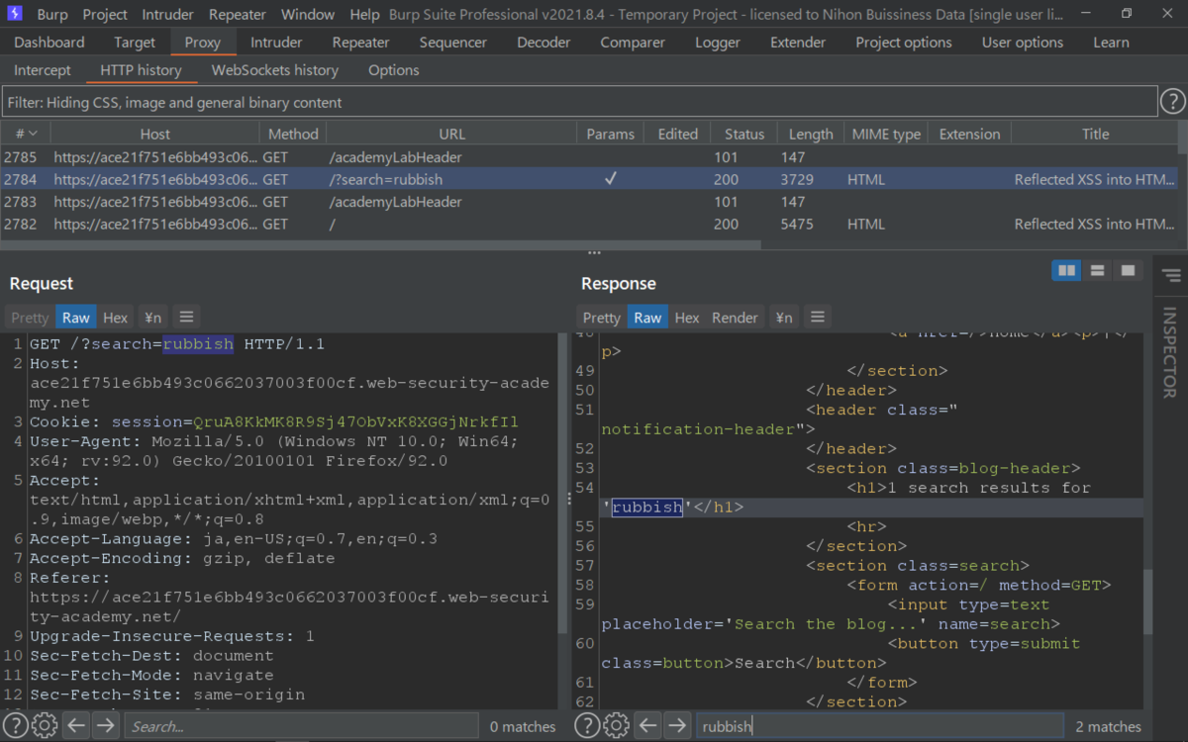1188x742 pixels.
Task: Open Request panel options hamburger menu
Action: [186, 317]
